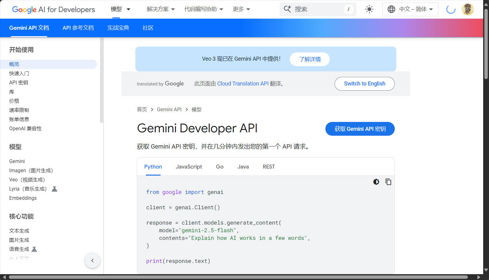
Task: Open 价格 in the sidebar
Action: pyautogui.click(x=14, y=101)
